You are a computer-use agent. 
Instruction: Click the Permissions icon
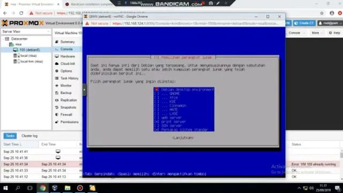click(57, 122)
